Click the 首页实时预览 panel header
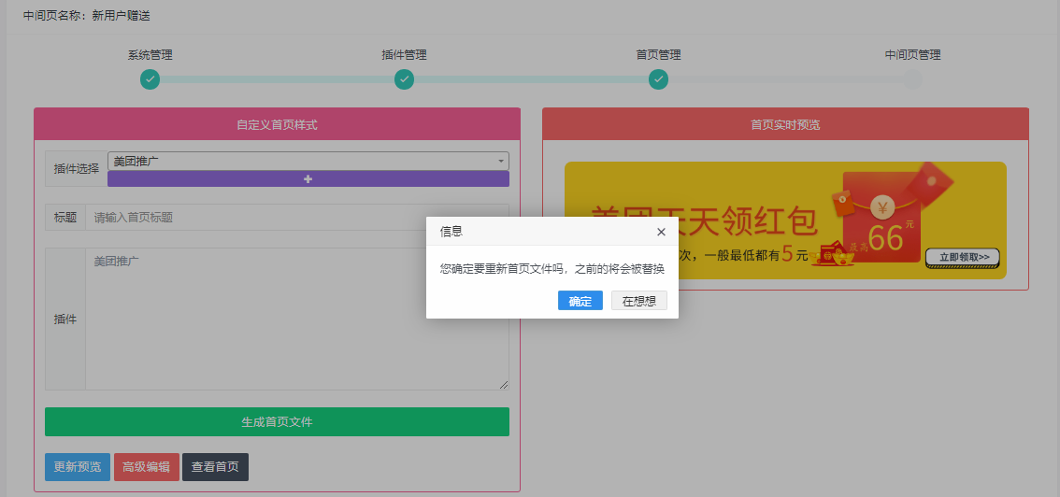This screenshot has height=497, width=1060. tap(785, 124)
